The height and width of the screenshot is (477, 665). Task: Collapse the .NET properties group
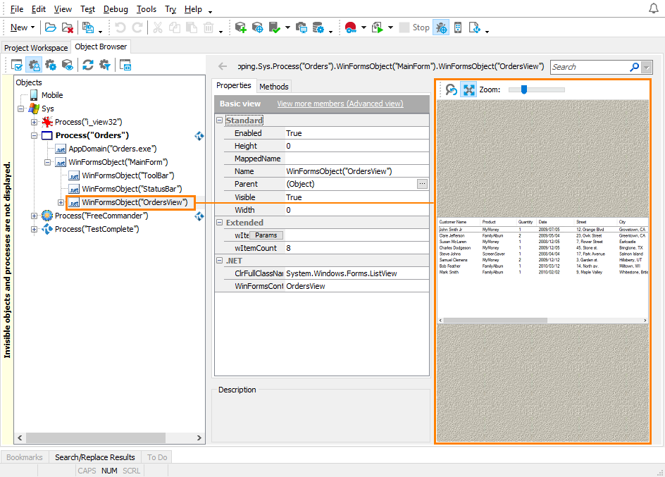click(x=220, y=260)
